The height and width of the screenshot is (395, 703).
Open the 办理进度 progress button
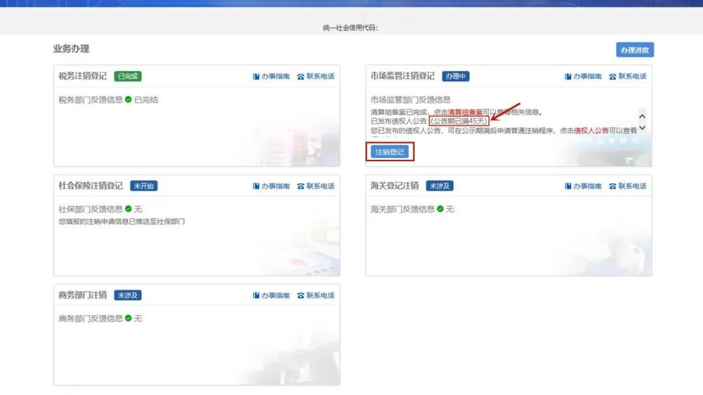coord(635,50)
